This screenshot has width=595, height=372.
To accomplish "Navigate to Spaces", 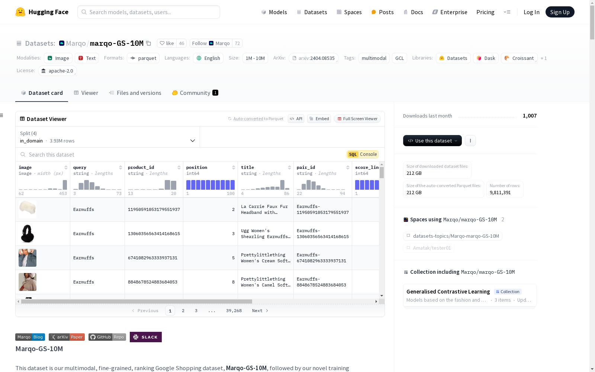I will tap(349, 12).
